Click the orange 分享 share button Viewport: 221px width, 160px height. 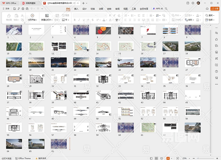coord(214,9)
